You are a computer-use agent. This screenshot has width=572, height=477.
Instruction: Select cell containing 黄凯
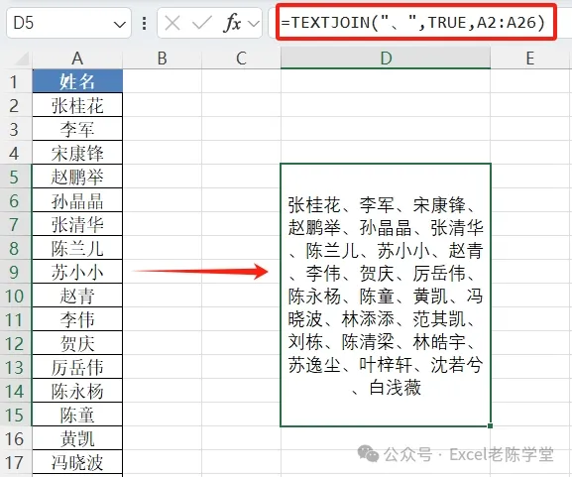(x=77, y=438)
